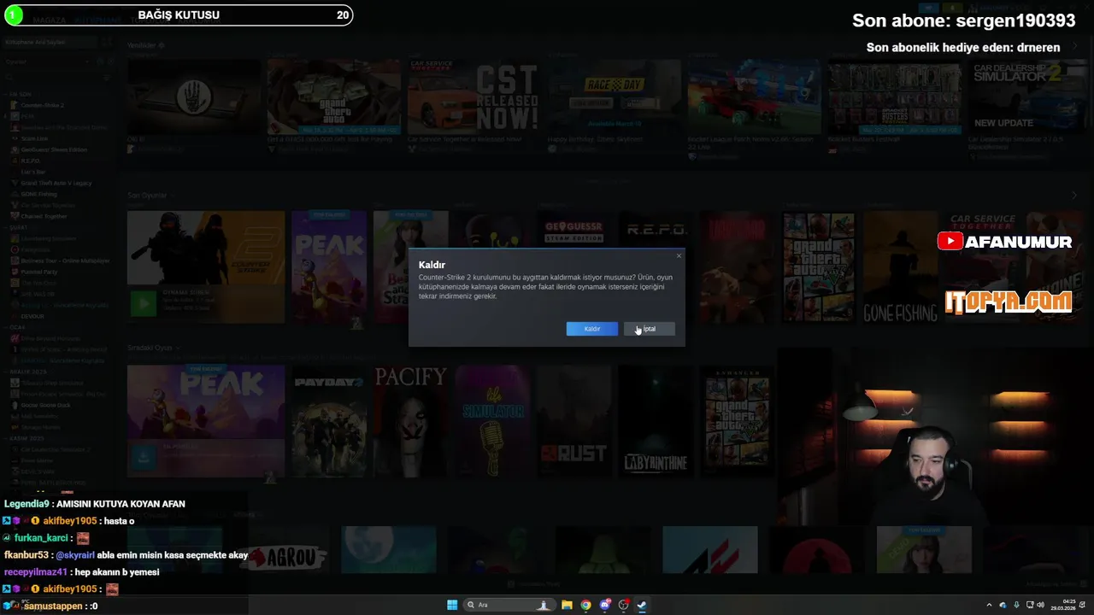Select Pummel Party in the library sidebar
Viewport: 1094px width, 615px height.
39,272
